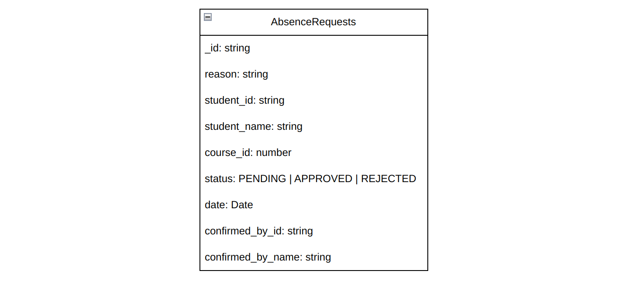Click the confirmed_by_id attribute name
Image resolution: width=643 pixels, height=281 pixels.
click(243, 231)
